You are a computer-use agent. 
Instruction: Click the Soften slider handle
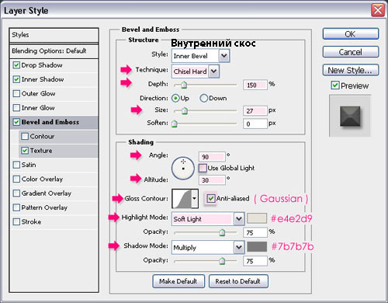pos(175,124)
